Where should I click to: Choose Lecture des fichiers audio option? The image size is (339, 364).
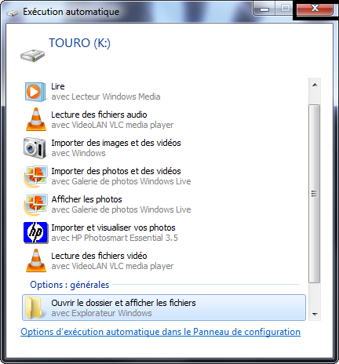(x=164, y=120)
